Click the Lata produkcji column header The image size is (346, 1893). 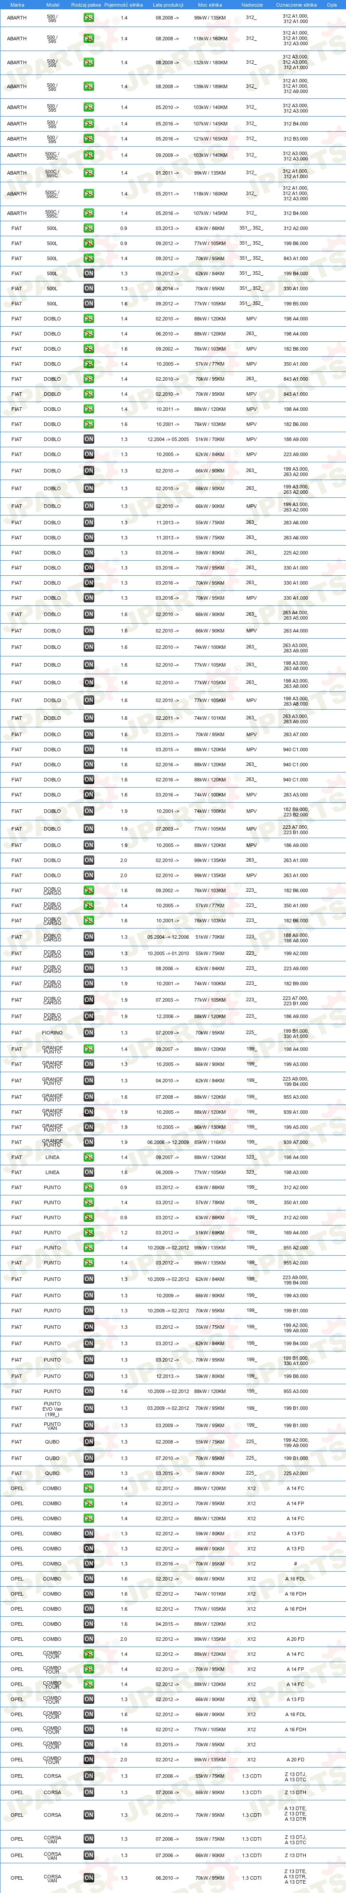click(168, 4)
